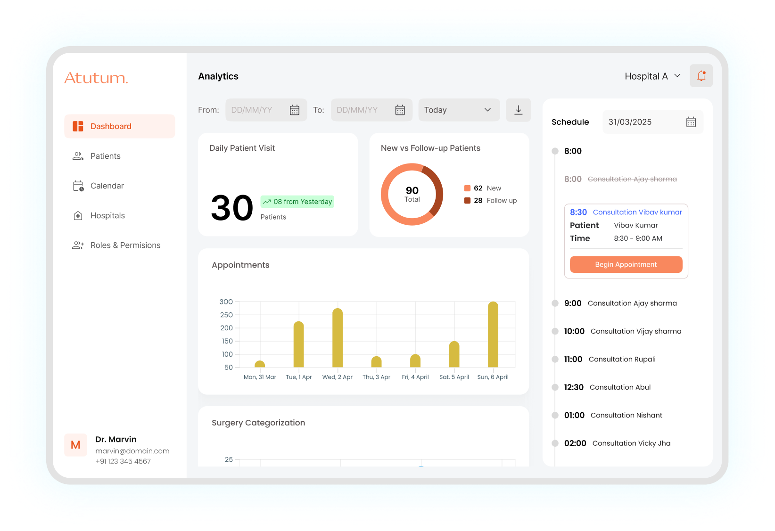Select the Patients sidebar icon
The height and width of the screenshot is (531, 775).
(77, 156)
